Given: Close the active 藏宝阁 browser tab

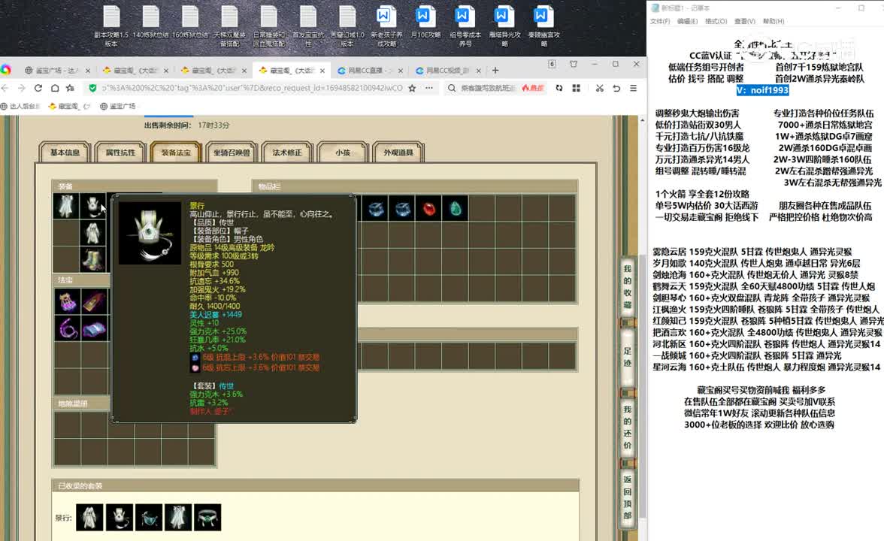Looking at the screenshot, I should 322,71.
